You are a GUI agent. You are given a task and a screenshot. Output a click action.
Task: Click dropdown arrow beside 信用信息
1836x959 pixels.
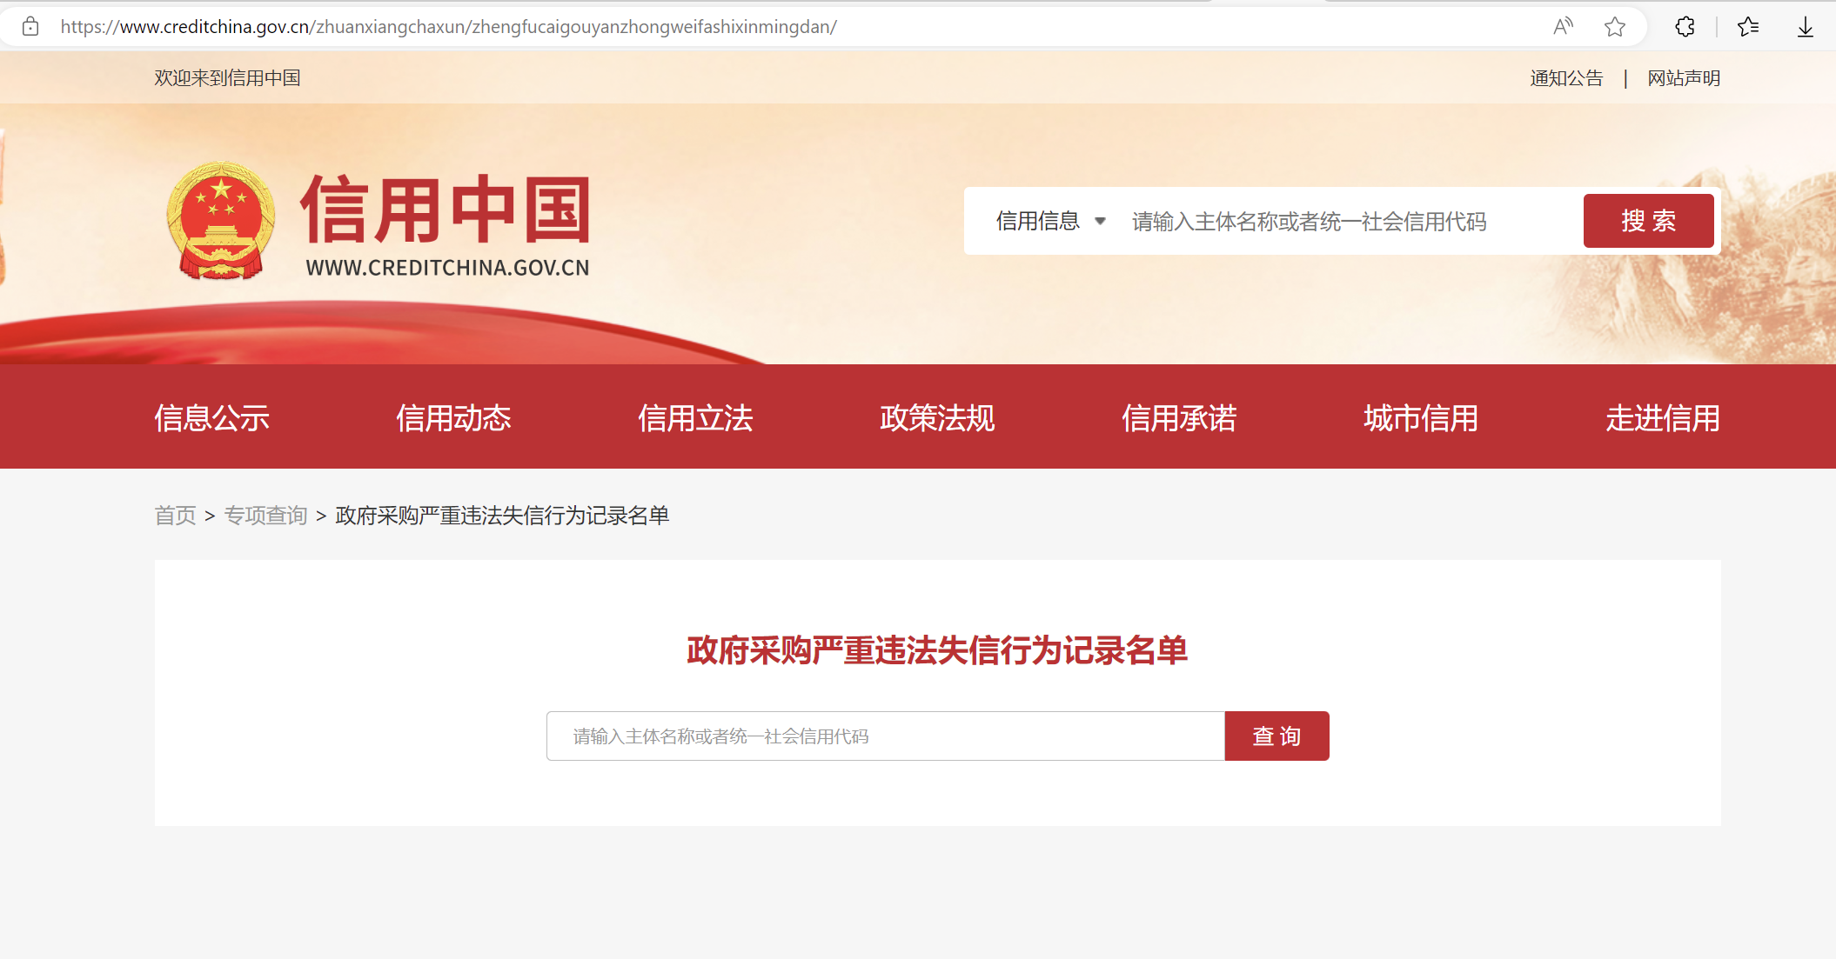[1100, 222]
